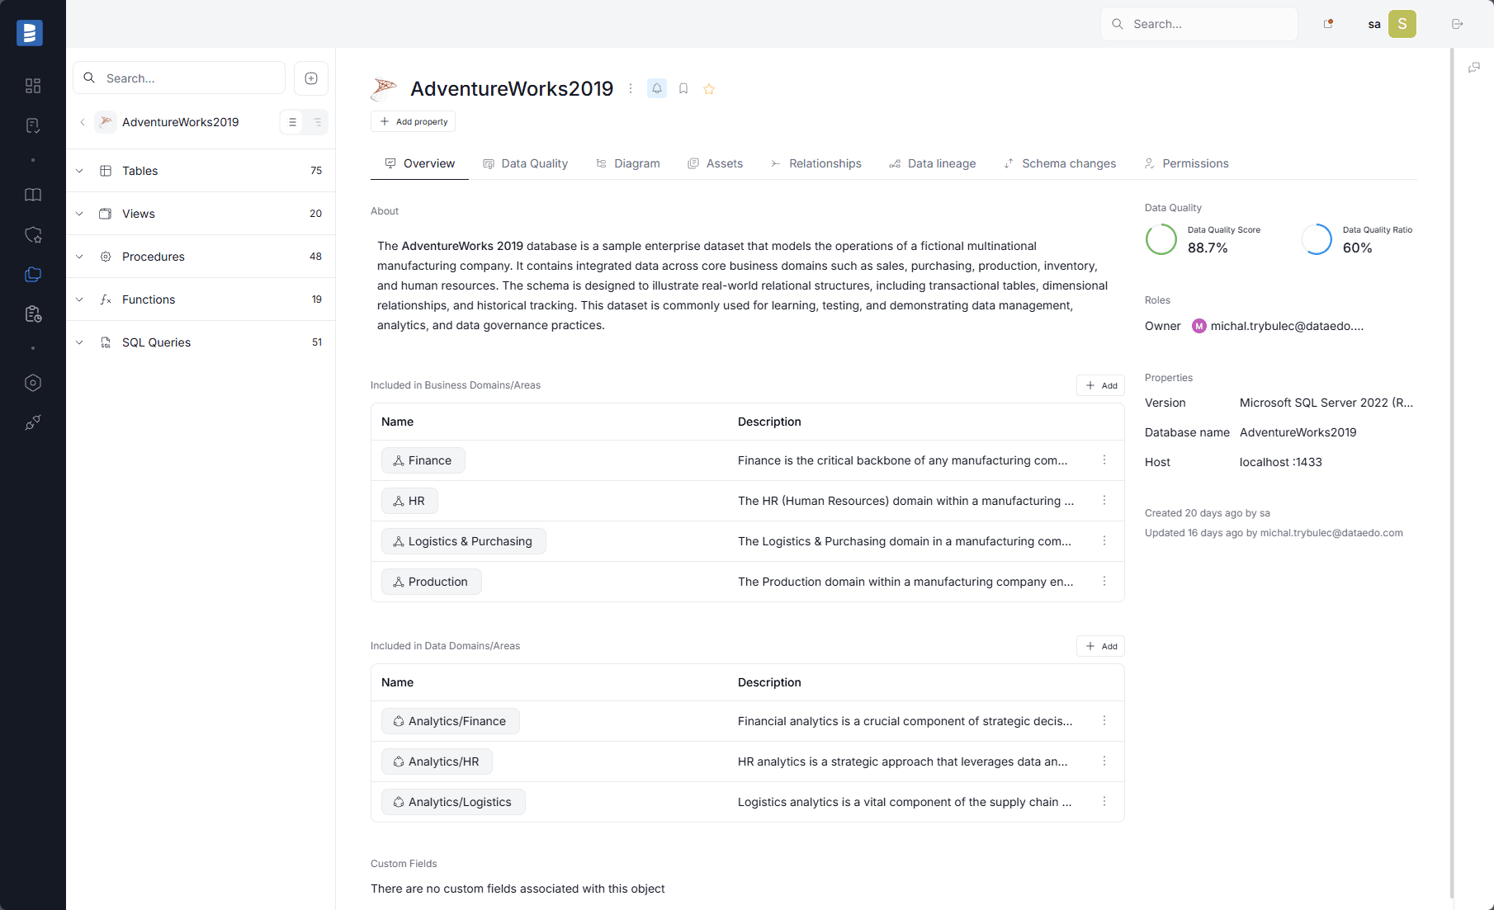Click the Add property button
The width and height of the screenshot is (1494, 910).
pos(413,121)
